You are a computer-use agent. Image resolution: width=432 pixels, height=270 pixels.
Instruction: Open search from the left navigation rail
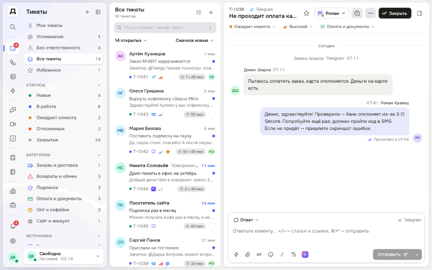[13, 27]
